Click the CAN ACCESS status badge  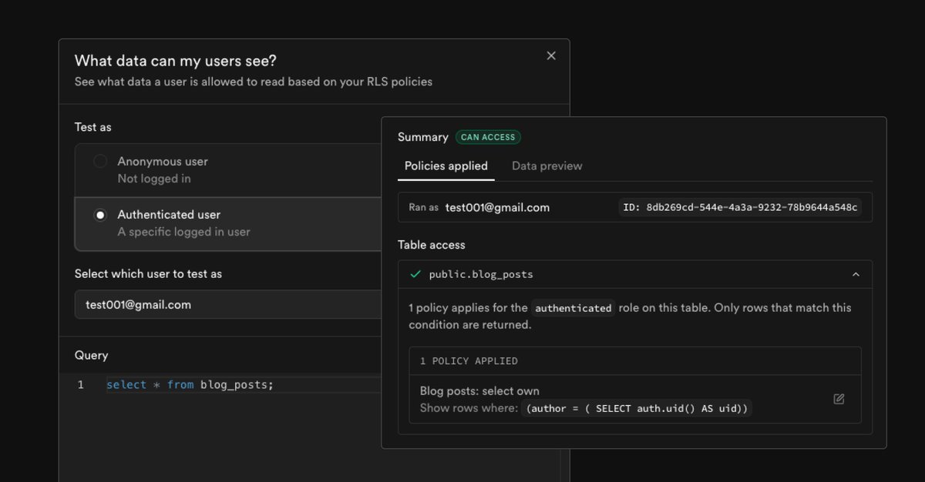coord(488,137)
